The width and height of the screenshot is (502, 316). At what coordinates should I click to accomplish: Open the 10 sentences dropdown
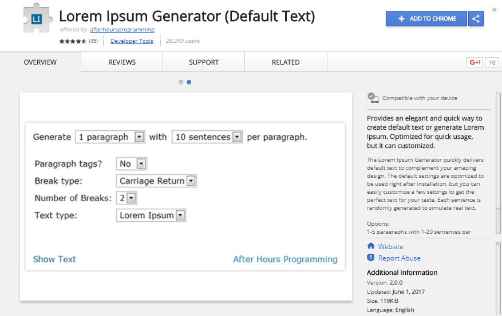[x=207, y=137]
